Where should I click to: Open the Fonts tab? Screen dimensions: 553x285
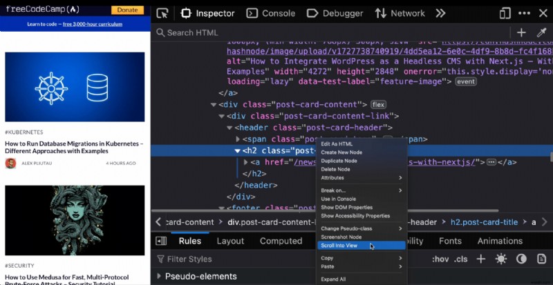pos(450,241)
